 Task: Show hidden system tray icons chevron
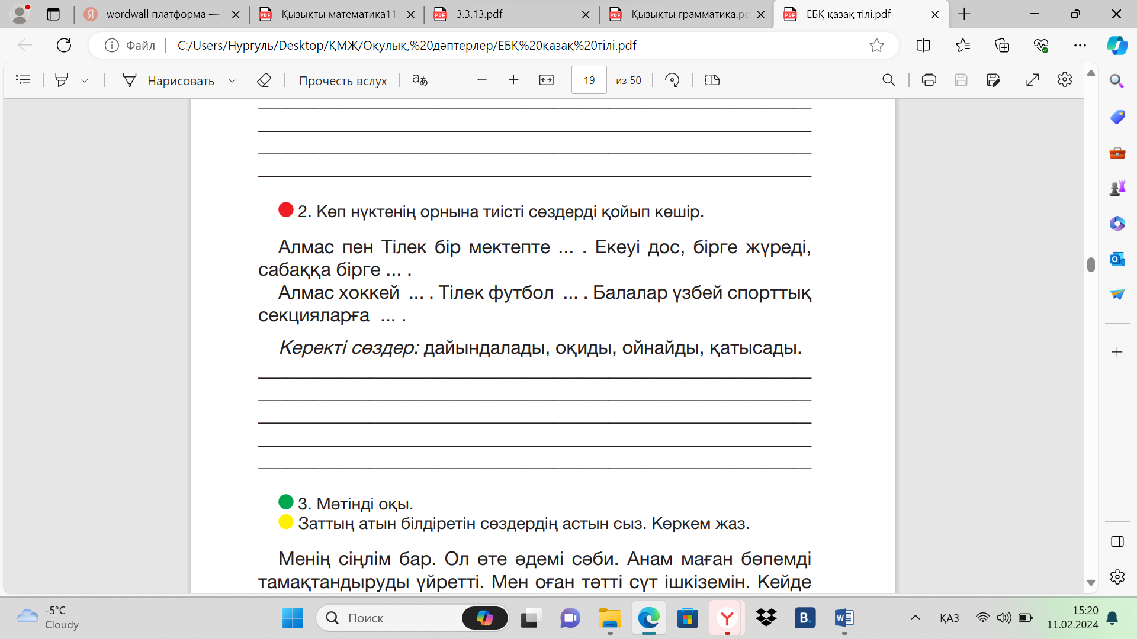click(915, 618)
